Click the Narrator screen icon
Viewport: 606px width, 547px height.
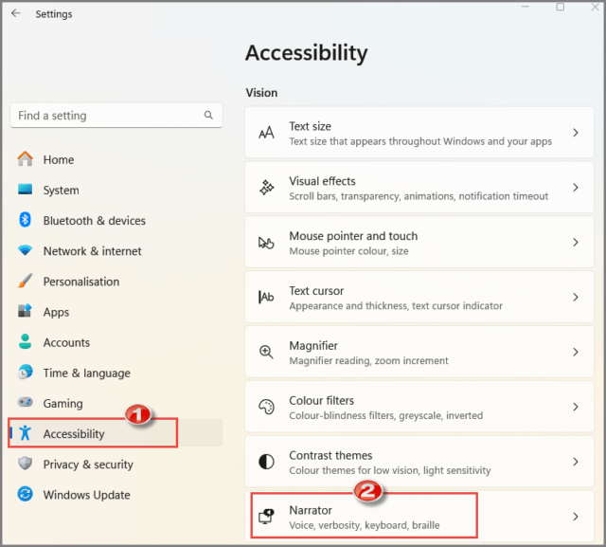266,517
